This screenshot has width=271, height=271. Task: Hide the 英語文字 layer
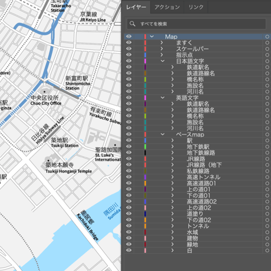tap(129, 97)
